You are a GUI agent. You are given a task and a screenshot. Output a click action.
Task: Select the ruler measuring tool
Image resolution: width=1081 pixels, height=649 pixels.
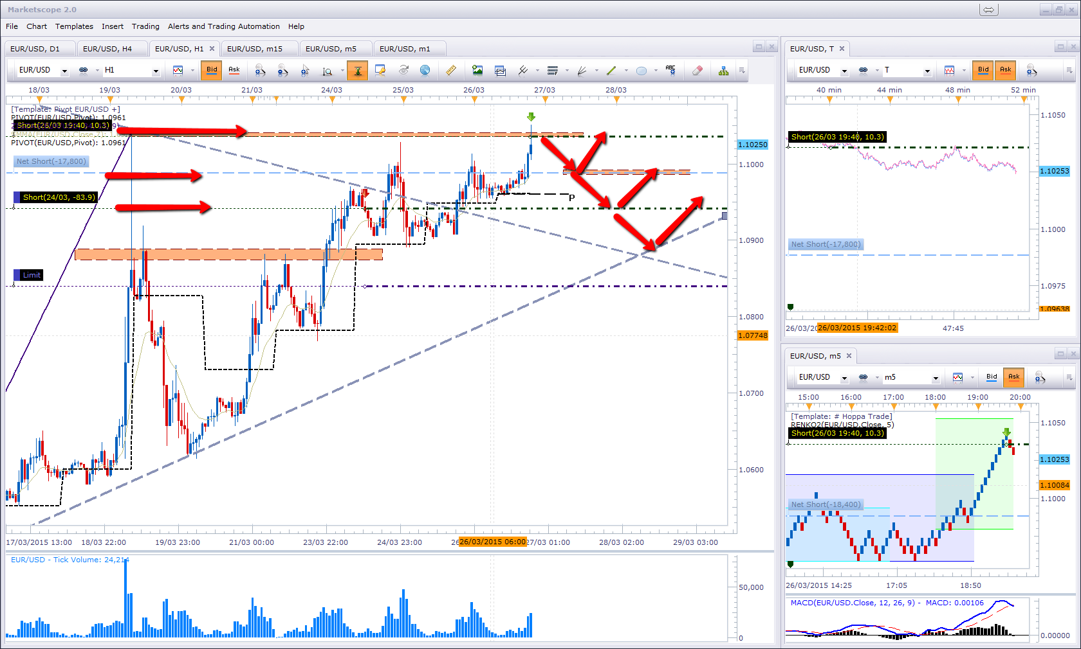coord(451,70)
